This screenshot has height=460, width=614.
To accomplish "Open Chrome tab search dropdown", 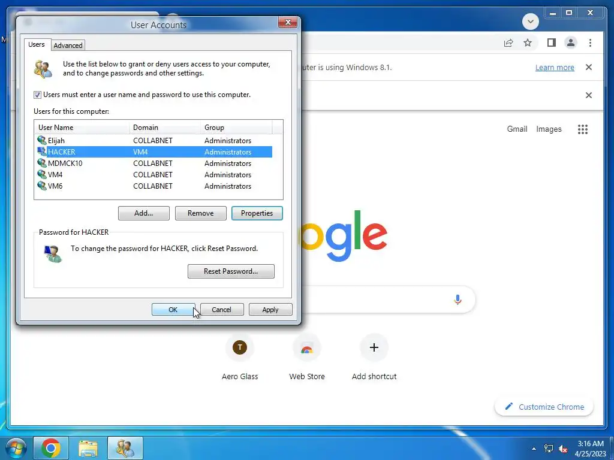I will tap(531, 21).
